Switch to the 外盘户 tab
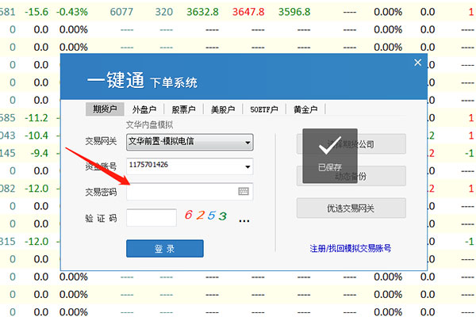The width and height of the screenshot is (476, 317). coord(144,109)
